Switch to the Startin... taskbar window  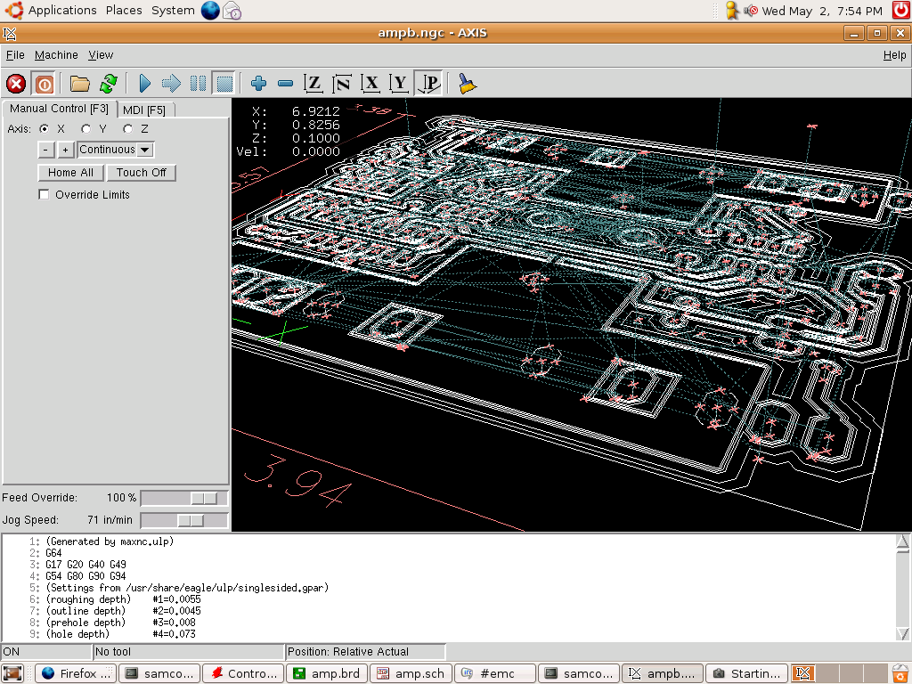(746, 673)
